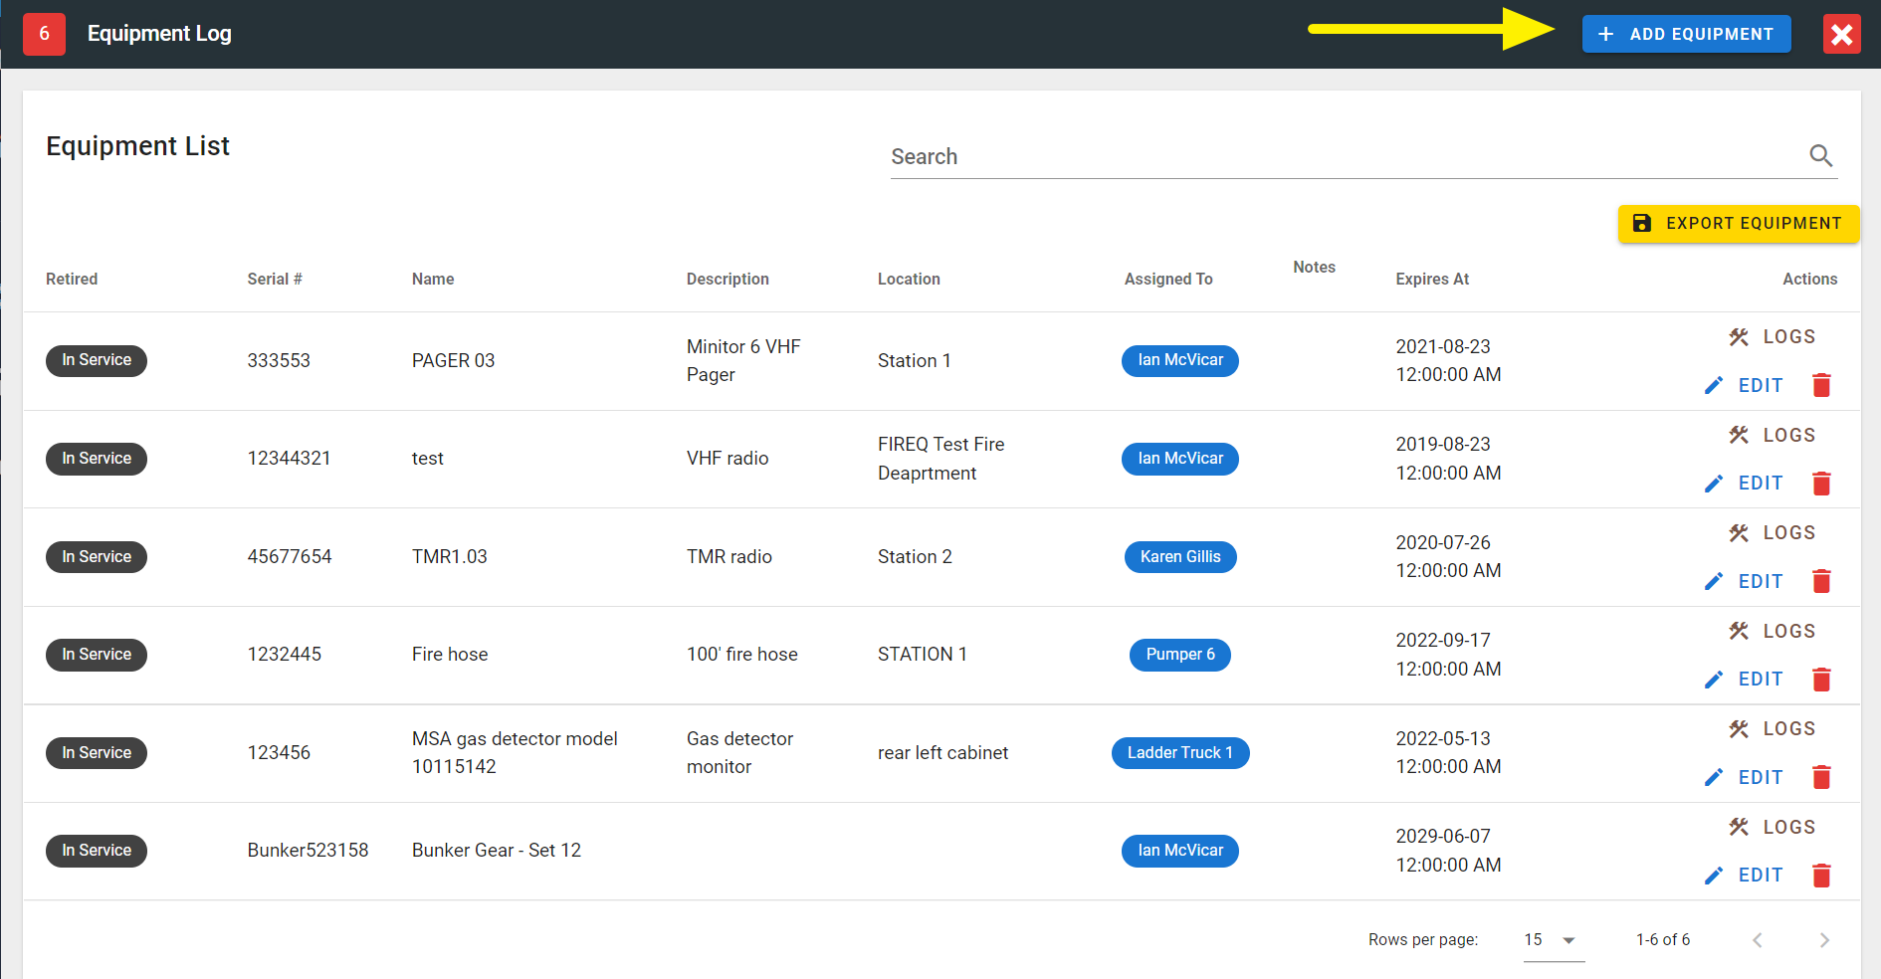Sort by Expires At column header

point(1432,280)
